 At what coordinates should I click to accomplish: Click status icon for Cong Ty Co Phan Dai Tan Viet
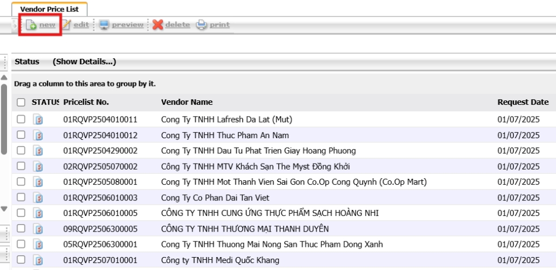(38, 198)
